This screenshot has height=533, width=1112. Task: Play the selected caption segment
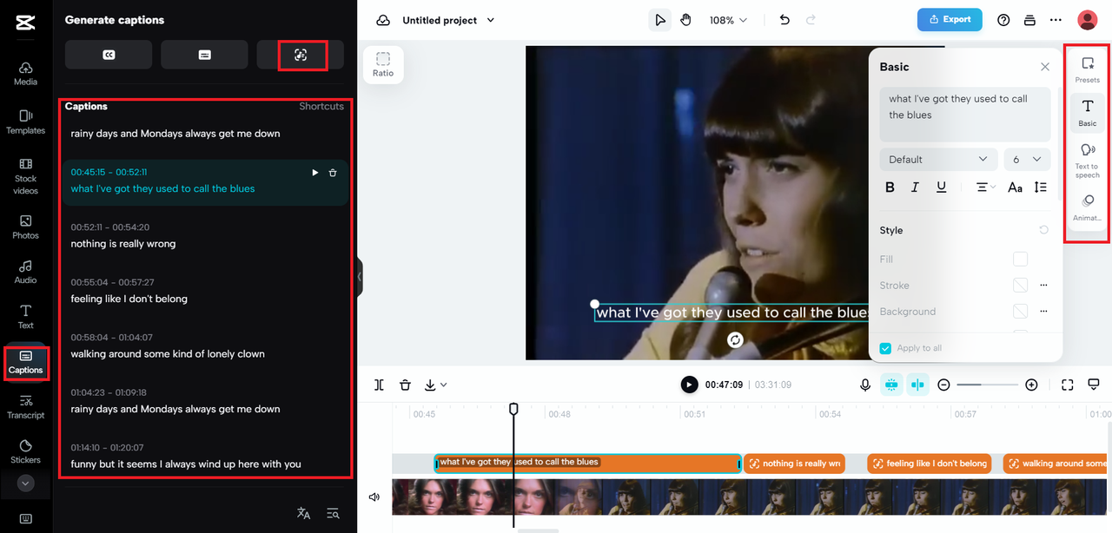coord(315,173)
